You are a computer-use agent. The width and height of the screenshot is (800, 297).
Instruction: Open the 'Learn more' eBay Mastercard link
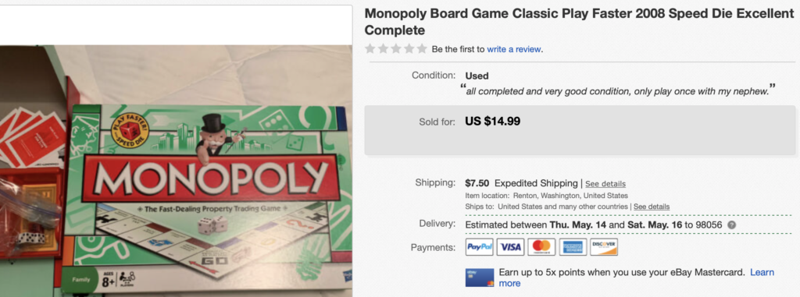tap(636, 278)
